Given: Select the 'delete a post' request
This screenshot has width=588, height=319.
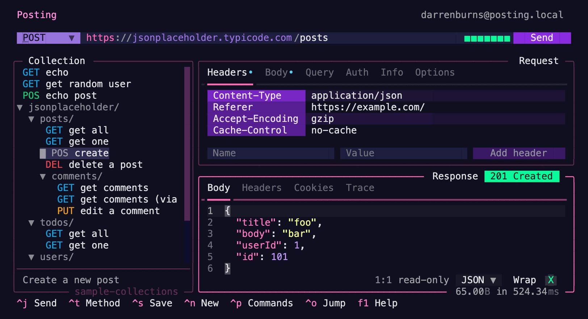Looking at the screenshot, I should point(105,165).
